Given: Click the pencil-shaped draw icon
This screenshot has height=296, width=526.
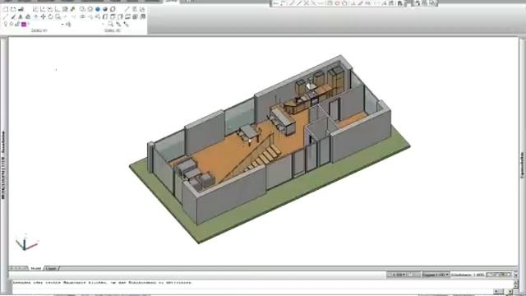Looking at the screenshot, I should [13, 16].
